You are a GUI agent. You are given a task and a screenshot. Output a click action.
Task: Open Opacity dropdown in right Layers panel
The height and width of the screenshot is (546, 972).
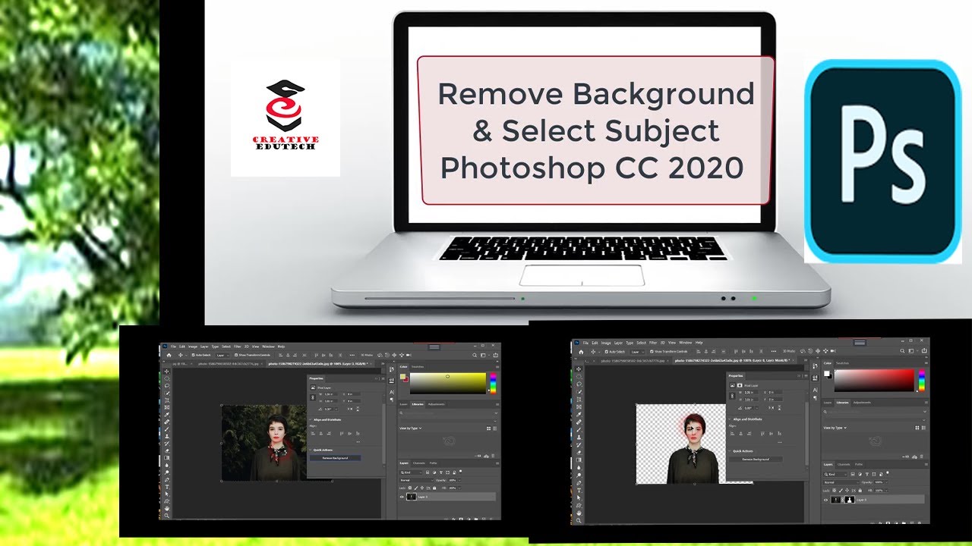click(887, 482)
